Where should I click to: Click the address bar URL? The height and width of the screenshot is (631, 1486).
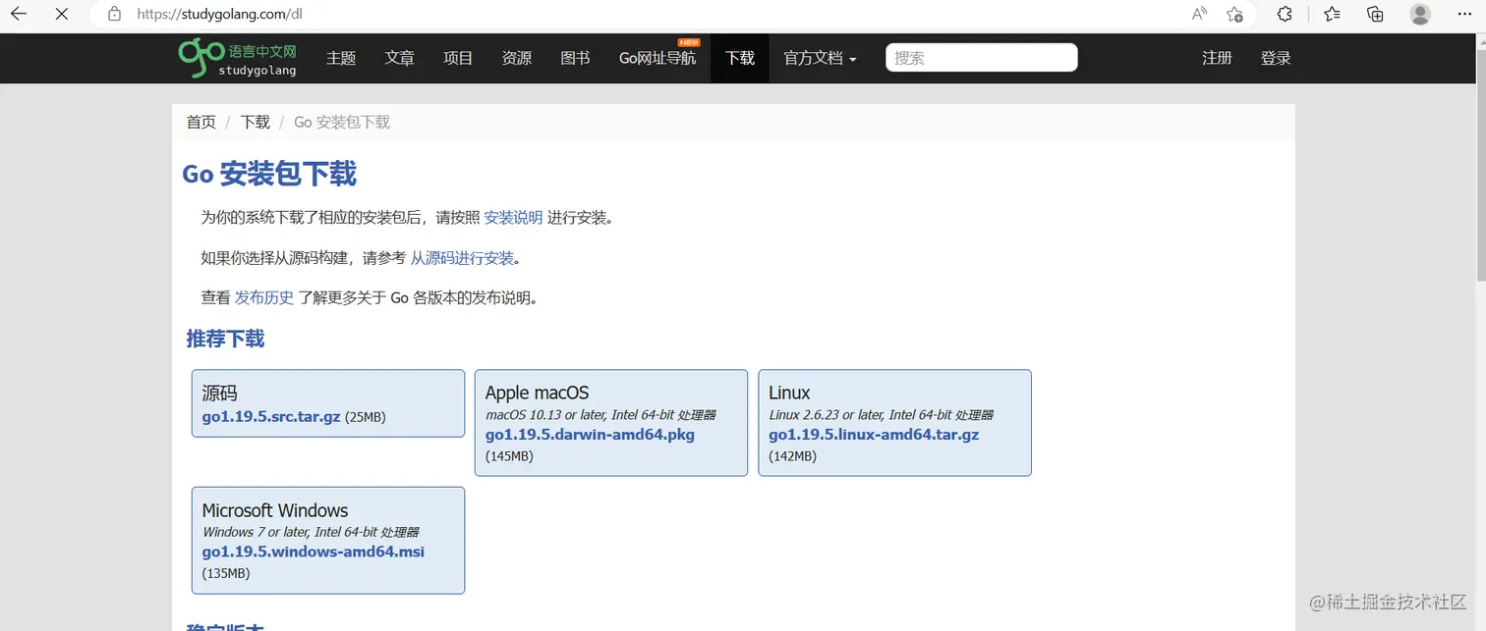pos(219,14)
